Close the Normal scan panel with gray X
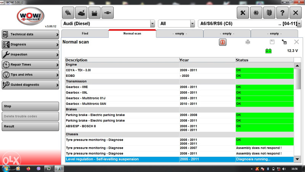The height and width of the screenshot is (172, 305). coord(297,42)
